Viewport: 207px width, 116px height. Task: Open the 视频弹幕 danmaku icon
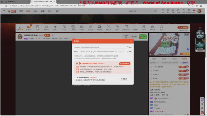(99, 28)
